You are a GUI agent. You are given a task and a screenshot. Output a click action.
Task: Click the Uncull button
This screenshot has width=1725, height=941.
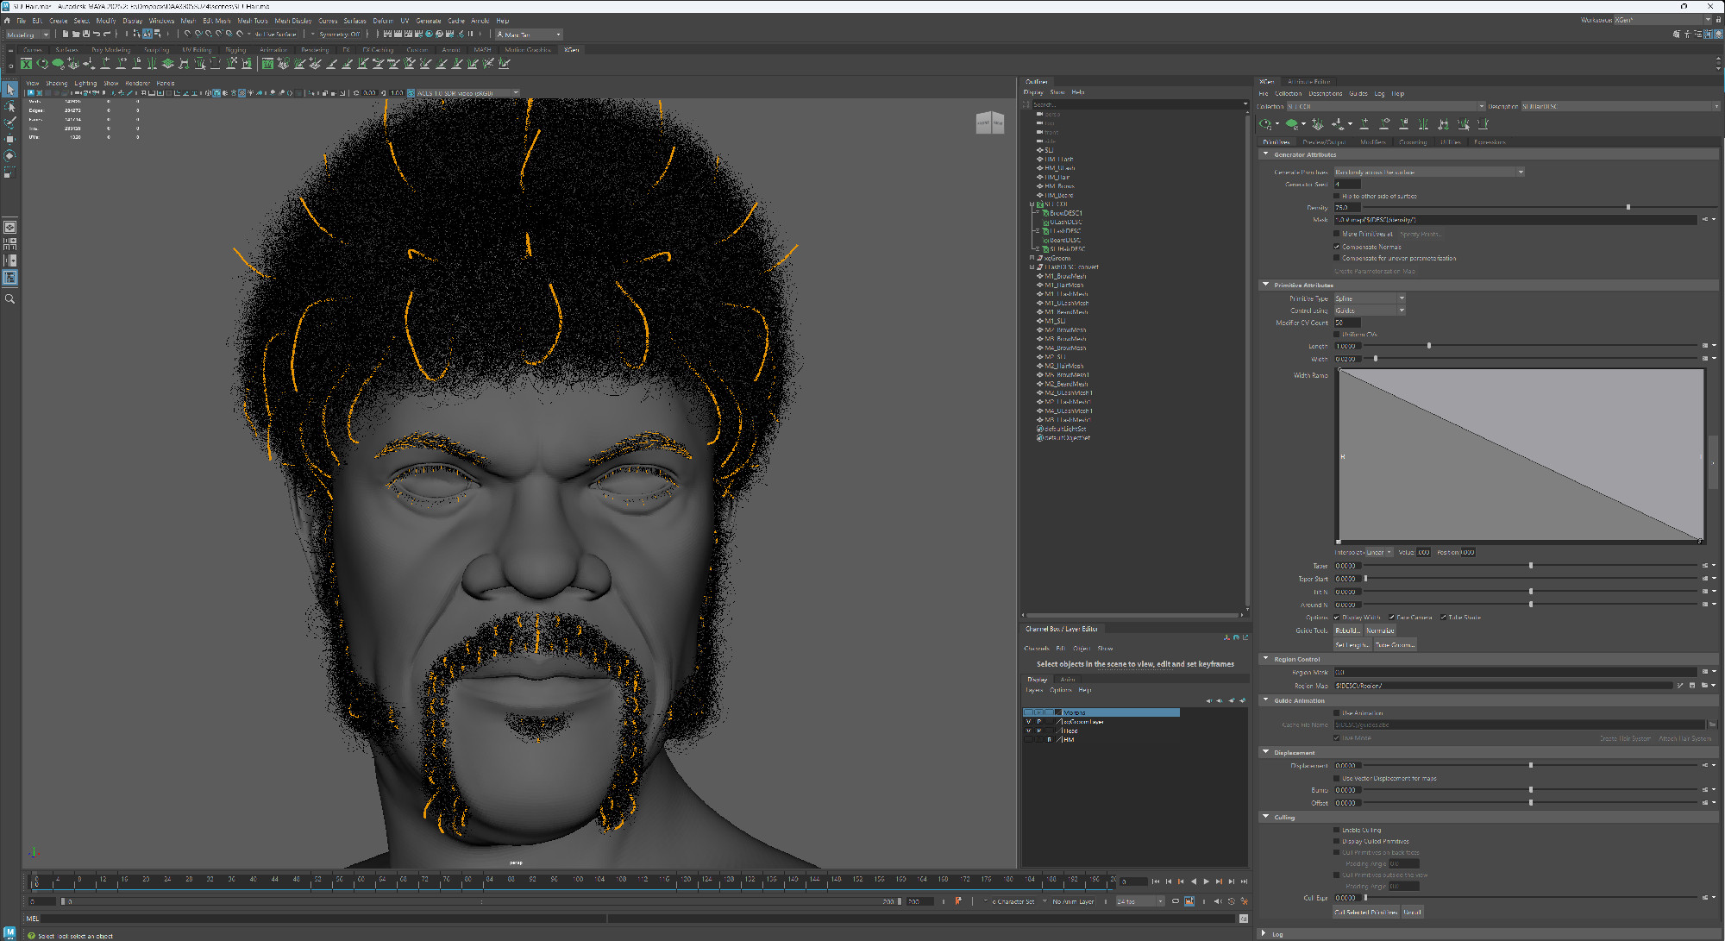point(1412,913)
